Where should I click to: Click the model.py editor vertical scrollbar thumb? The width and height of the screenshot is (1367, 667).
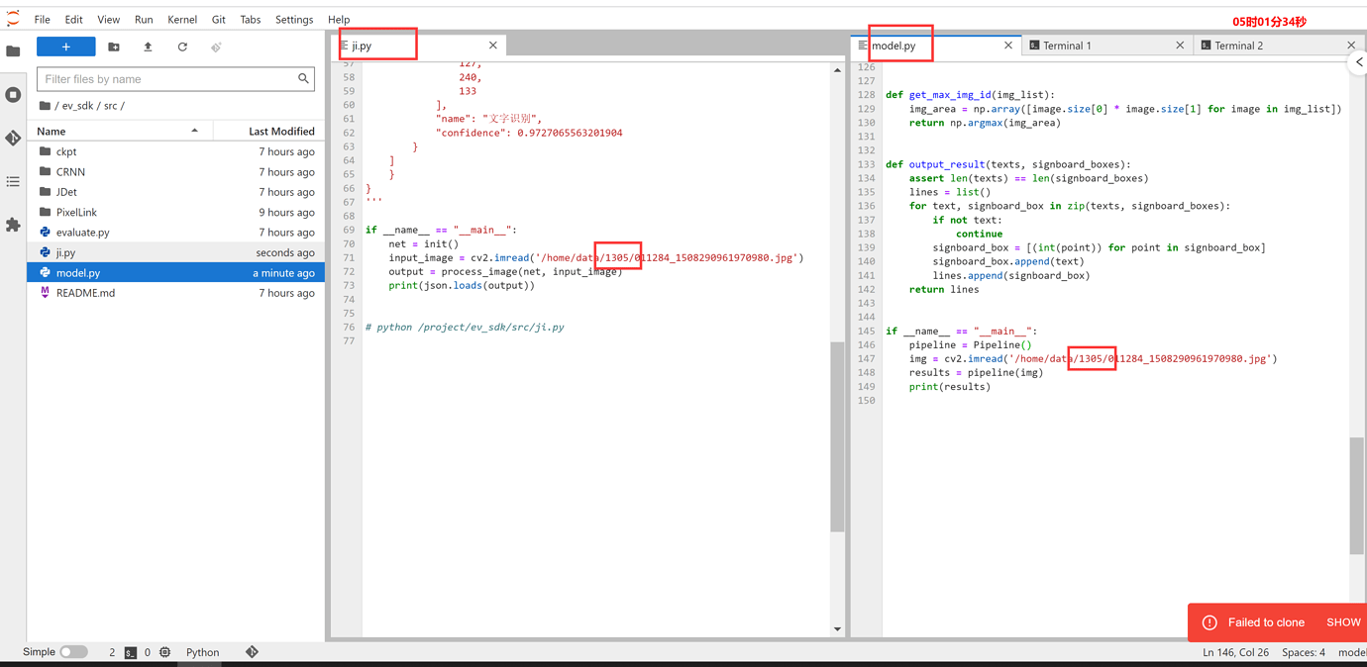1357,496
